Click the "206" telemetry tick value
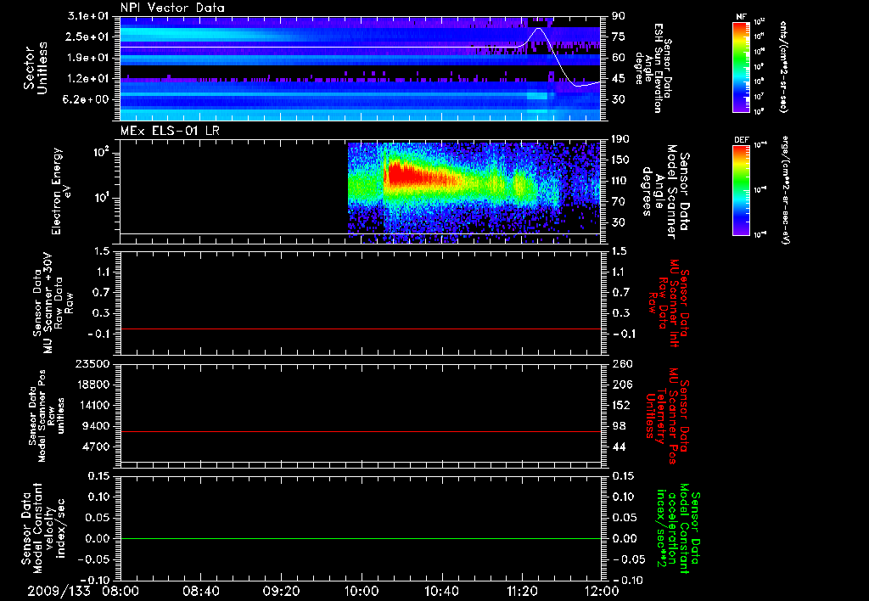Viewport: 869px width, 601px height. (621, 385)
